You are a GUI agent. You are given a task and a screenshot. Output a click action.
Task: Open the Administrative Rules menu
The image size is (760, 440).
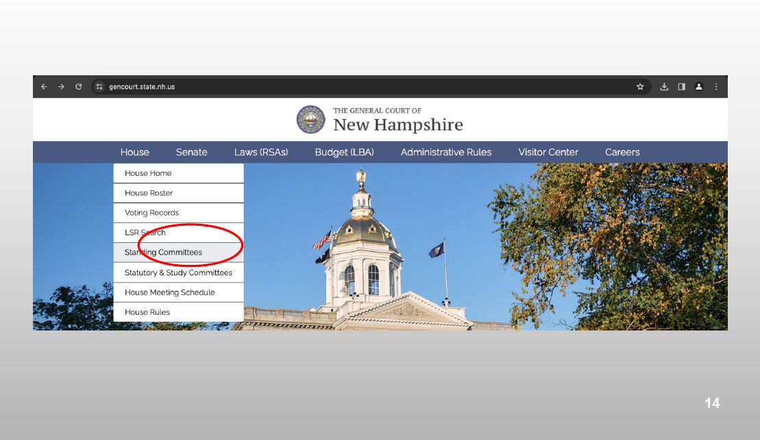446,152
